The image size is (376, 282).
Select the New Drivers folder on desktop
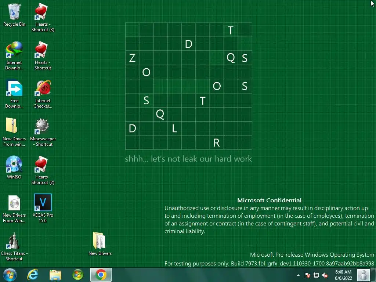click(100, 244)
